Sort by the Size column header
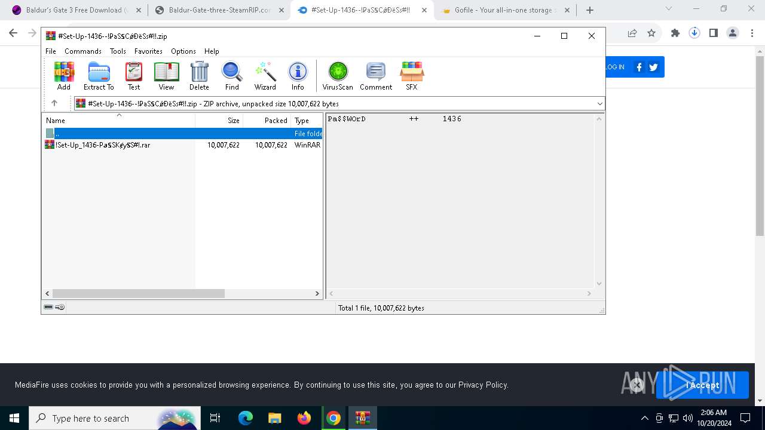 click(x=219, y=120)
